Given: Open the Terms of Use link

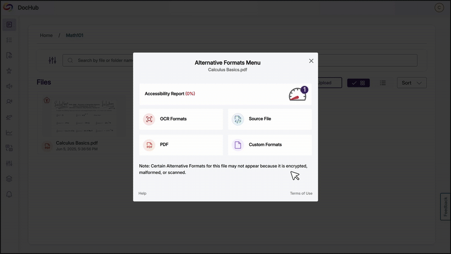Looking at the screenshot, I should [301, 194].
